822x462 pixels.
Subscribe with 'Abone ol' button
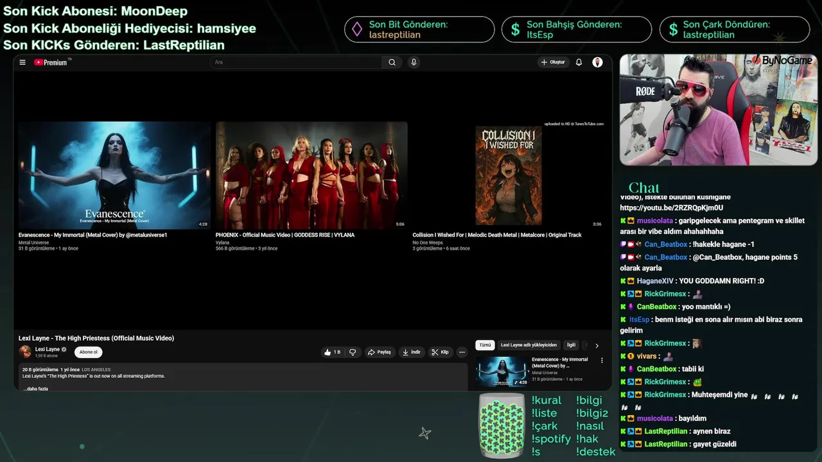89,352
